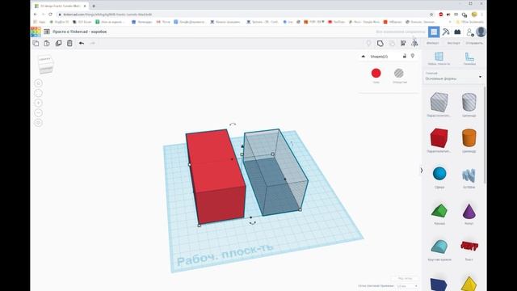
Task: Open the Basic Shapes category dropdown
Action: click(x=453, y=77)
